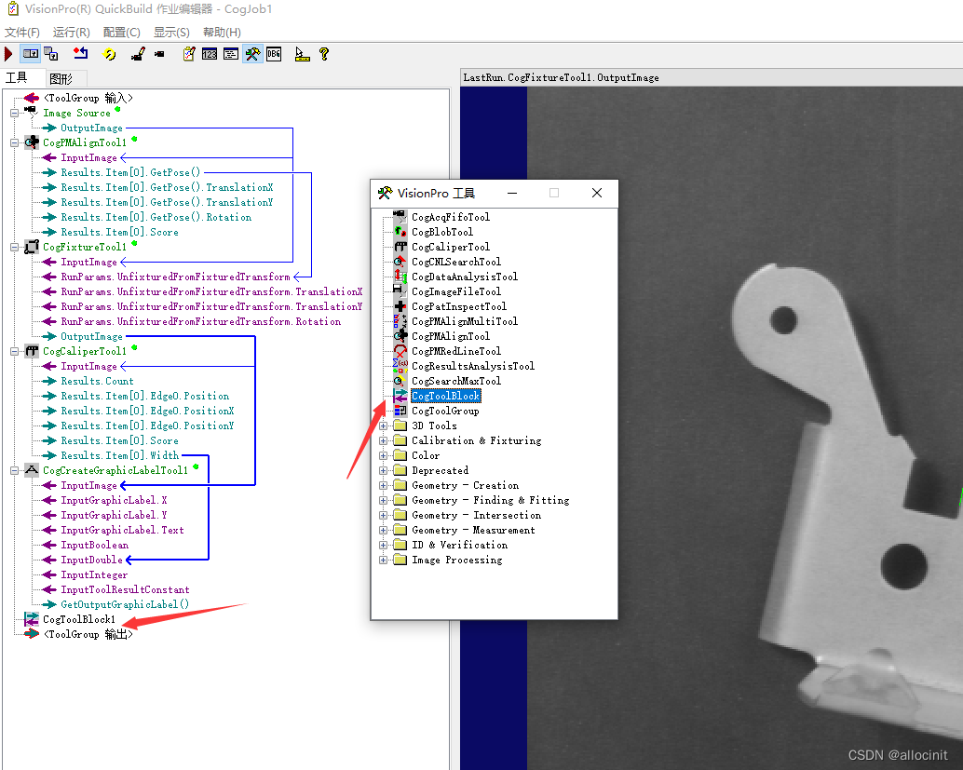Collapse the CogFixtureTool1 node

point(15,247)
